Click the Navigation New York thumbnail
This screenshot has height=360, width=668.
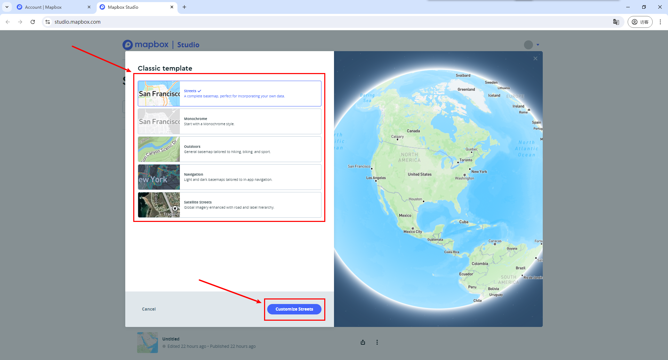pos(159,177)
